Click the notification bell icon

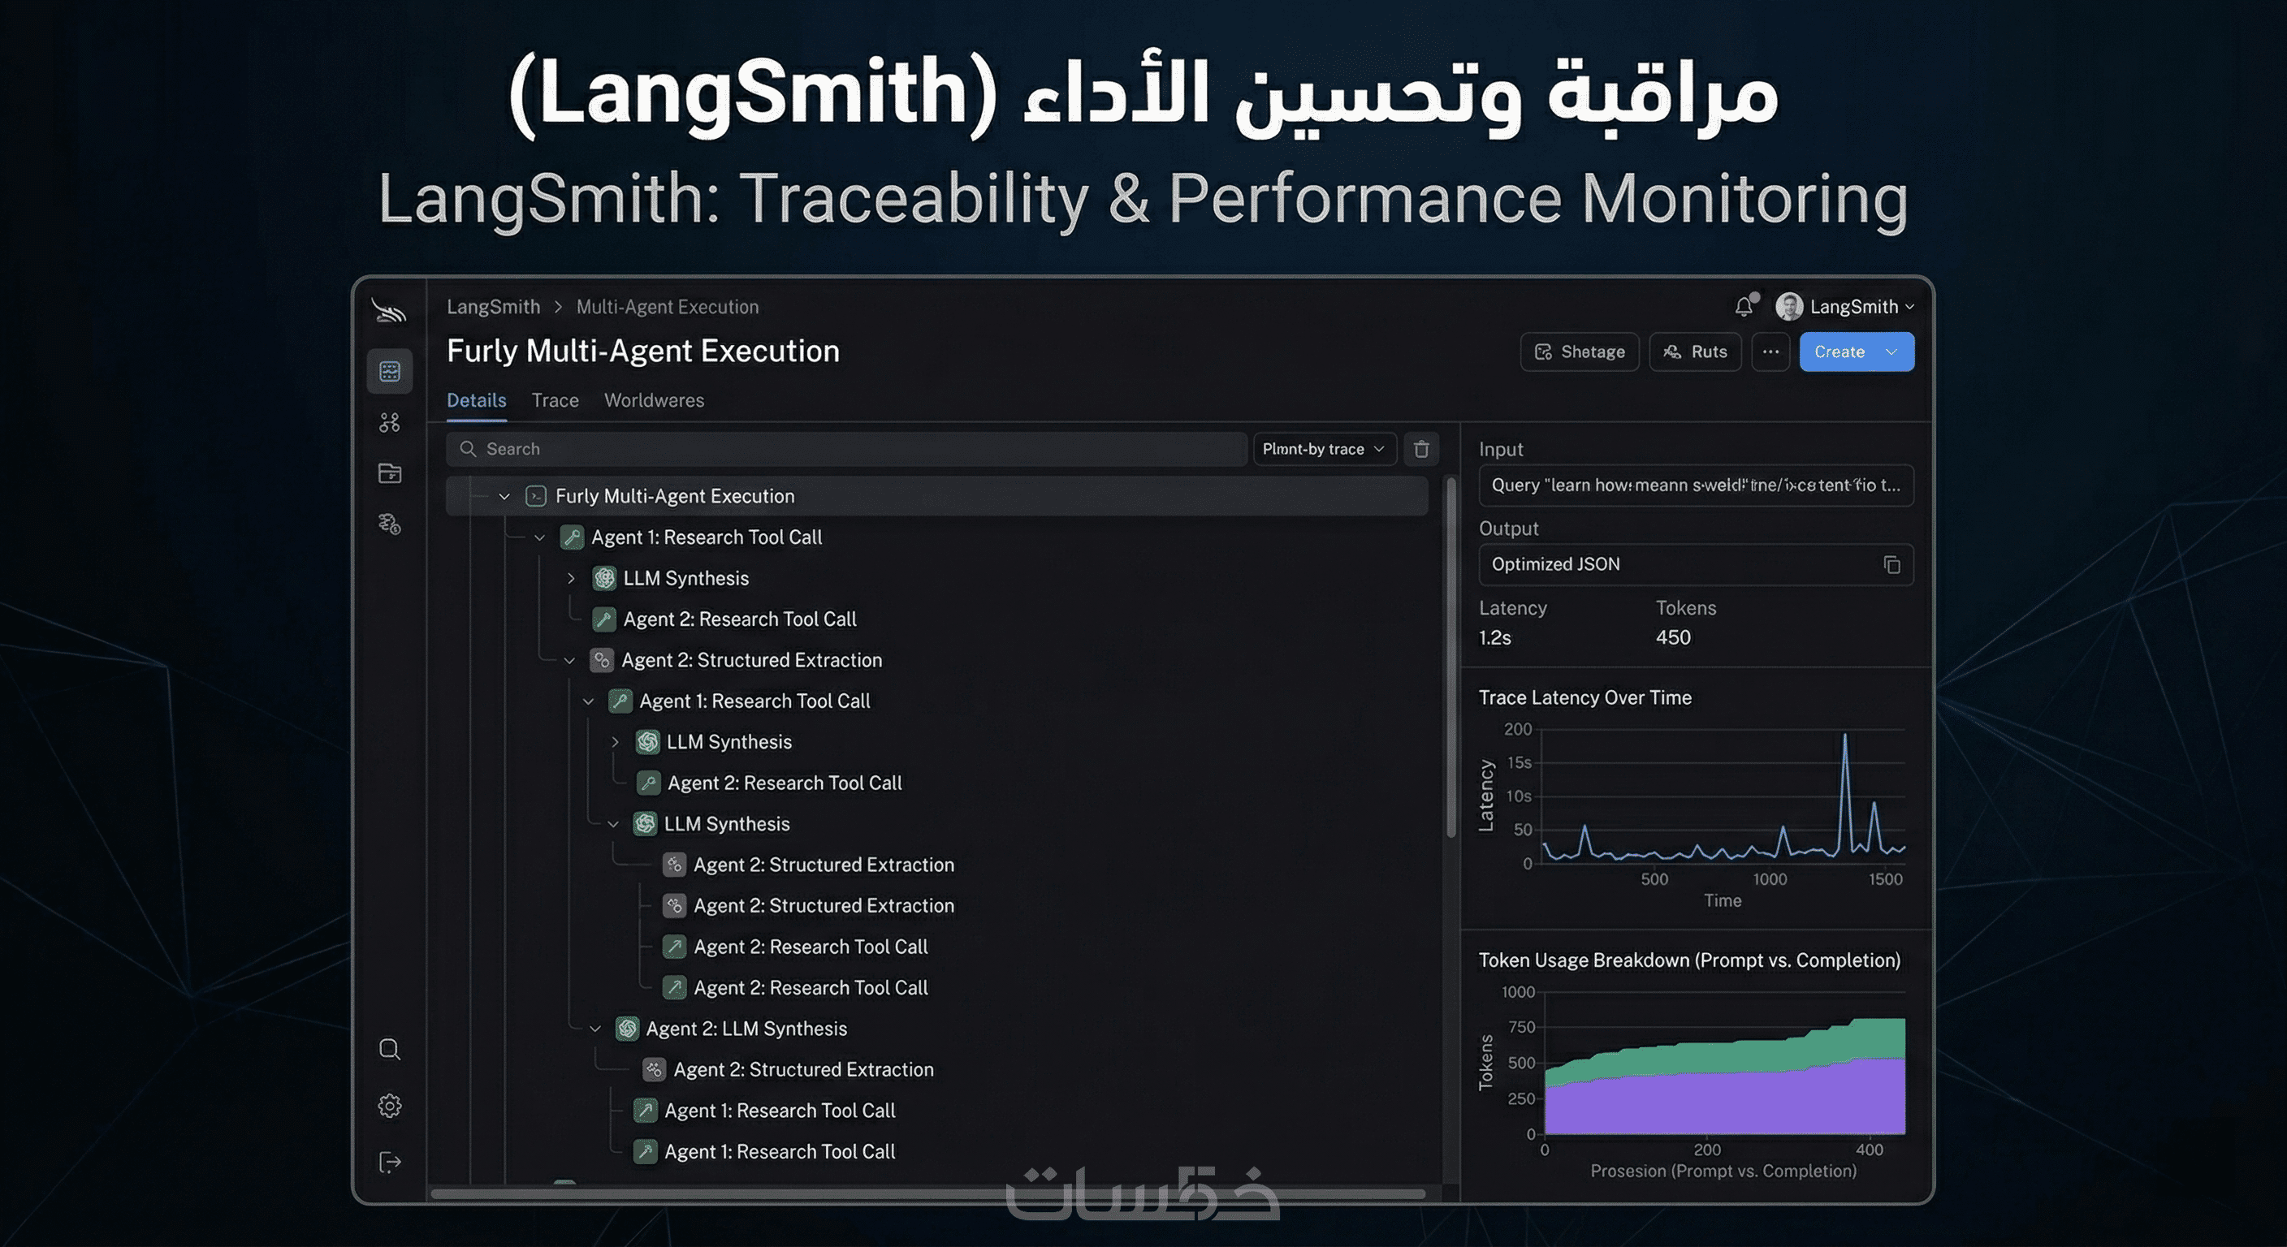1744,307
